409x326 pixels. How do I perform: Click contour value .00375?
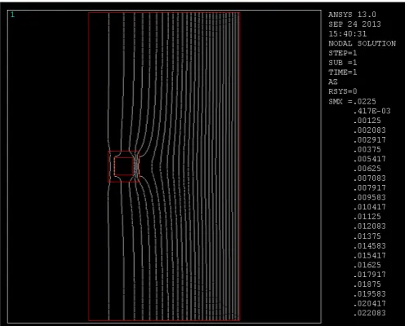367,149
